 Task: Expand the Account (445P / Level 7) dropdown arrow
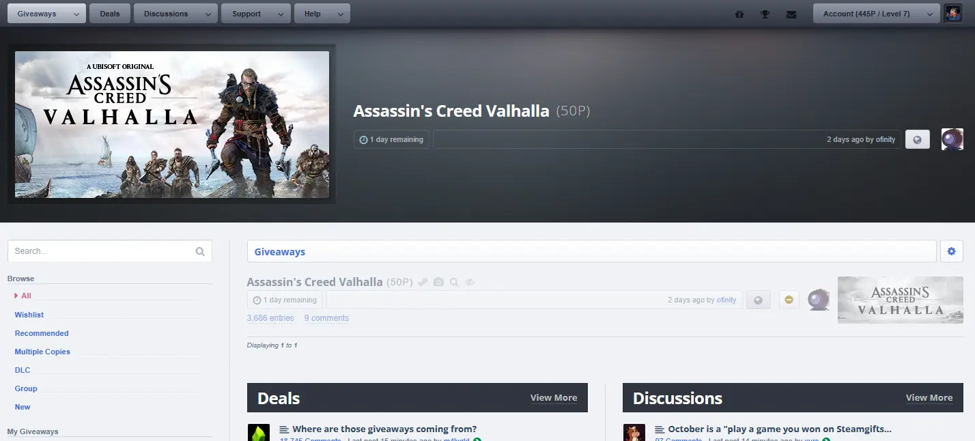(929, 14)
